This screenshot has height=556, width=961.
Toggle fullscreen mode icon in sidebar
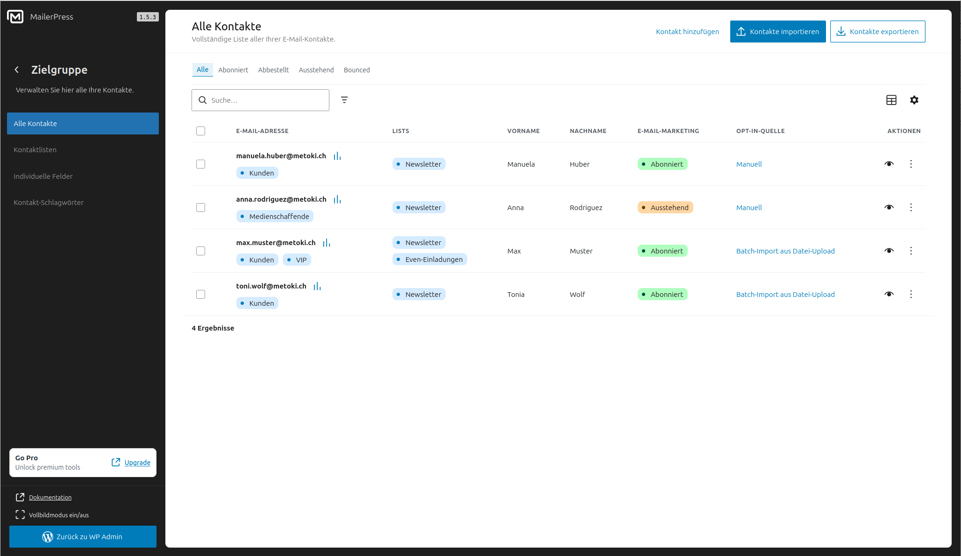point(20,514)
